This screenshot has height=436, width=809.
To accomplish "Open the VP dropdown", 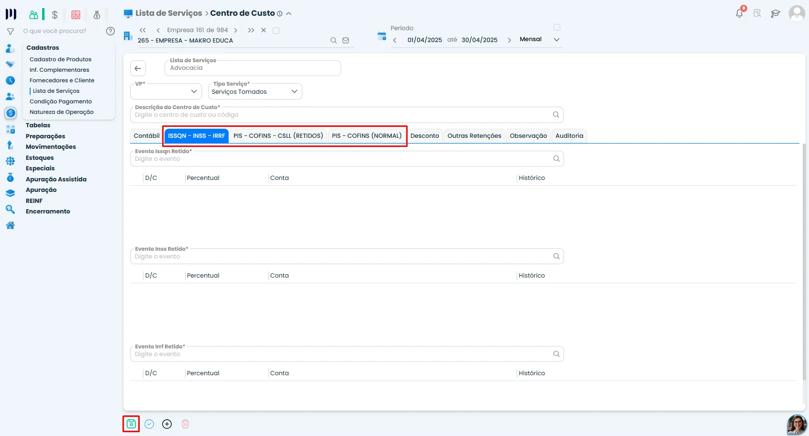I will tap(166, 91).
